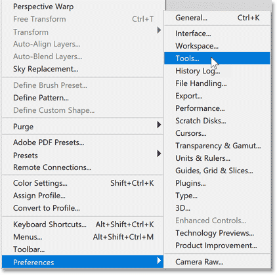Screen dimensions: 277x275
Task: Open Cursors... preferences
Action: pyautogui.click(x=217, y=133)
